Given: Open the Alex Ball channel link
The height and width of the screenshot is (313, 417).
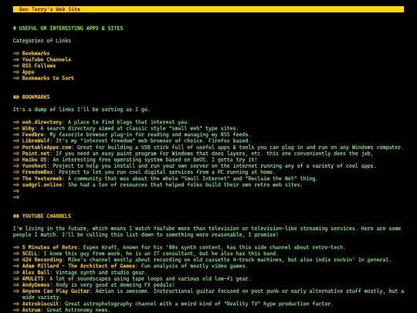Looking at the screenshot, I should [x=36, y=272].
